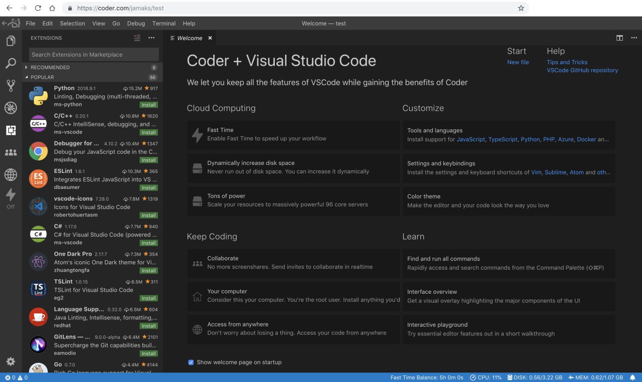Click the Chrome debugger extension logo

point(38,151)
